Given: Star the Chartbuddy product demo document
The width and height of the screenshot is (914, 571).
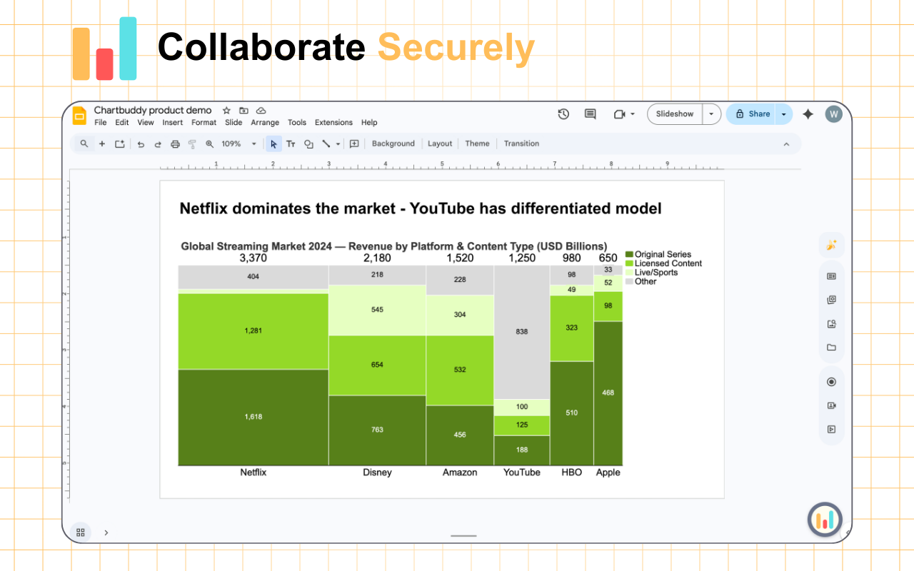Looking at the screenshot, I should pyautogui.click(x=226, y=111).
